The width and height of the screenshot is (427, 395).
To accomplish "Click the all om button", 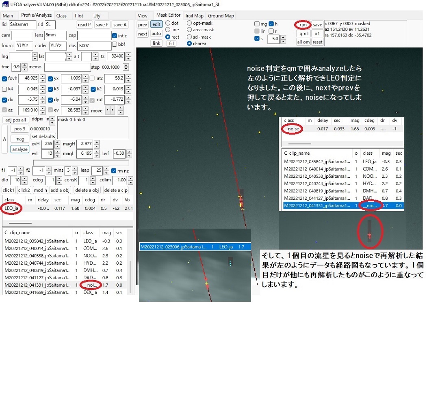I will [303, 42].
